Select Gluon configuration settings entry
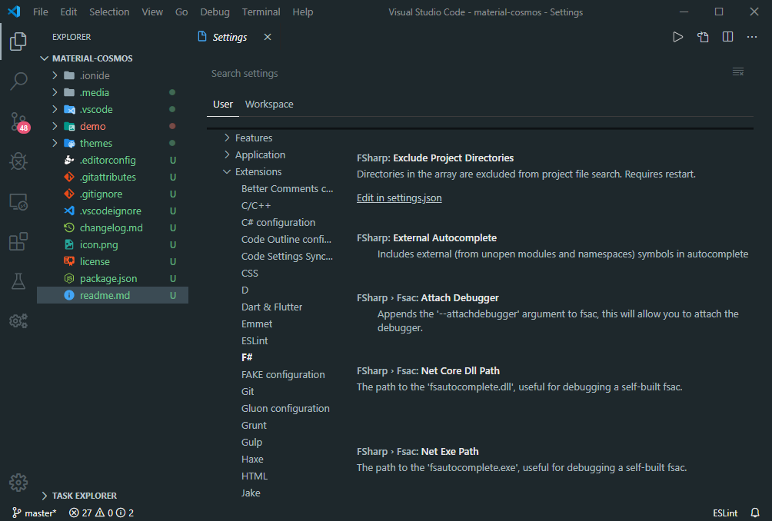This screenshot has width=772, height=521. (x=285, y=408)
